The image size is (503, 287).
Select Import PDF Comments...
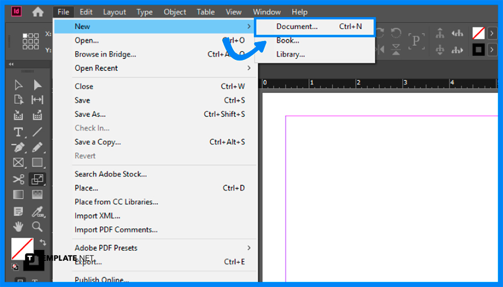point(156,230)
